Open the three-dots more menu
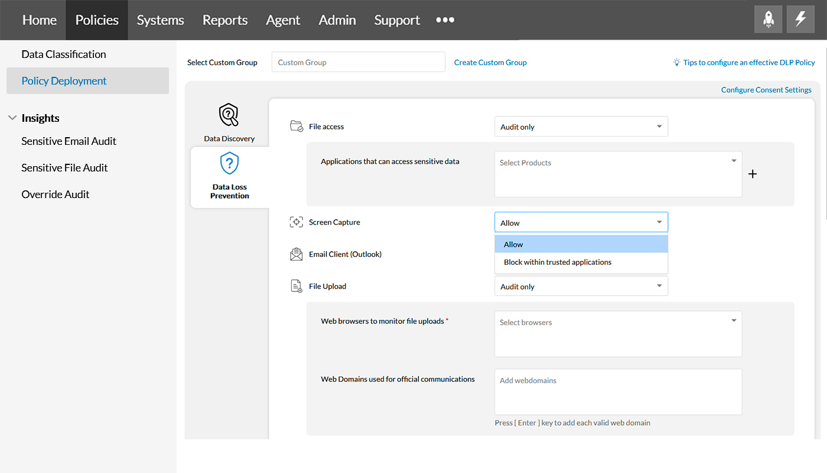 (x=445, y=20)
